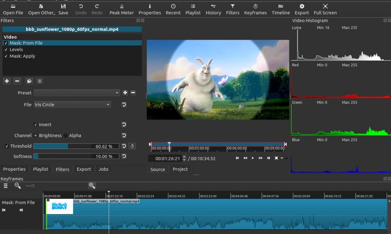Uncheck the Levels filter
The height and width of the screenshot is (234, 391).
(6, 50)
